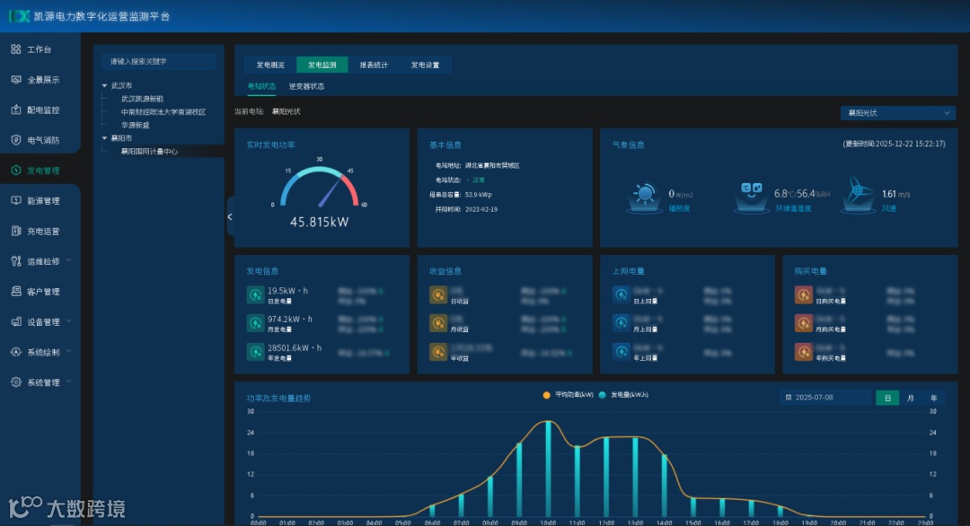The image size is (970, 526).
Task: Click the 月发电量 green energy icon
Action: 255,323
